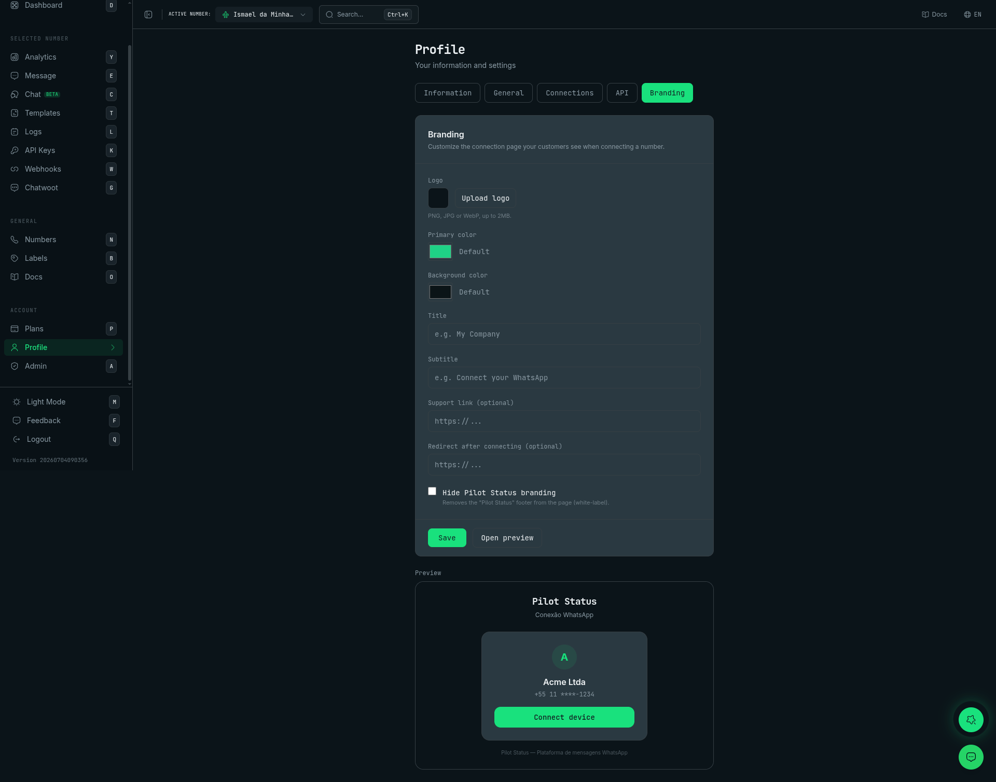Click the search magnifier icon
Image resolution: width=996 pixels, height=782 pixels.
[x=329, y=15]
